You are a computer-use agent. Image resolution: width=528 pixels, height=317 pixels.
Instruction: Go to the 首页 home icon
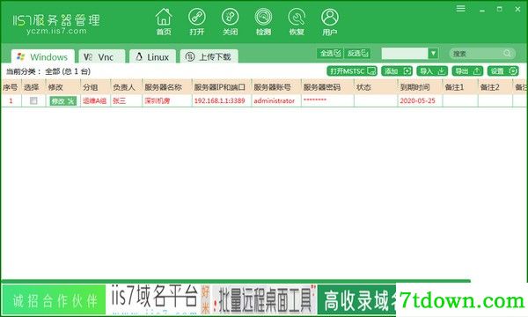(164, 21)
